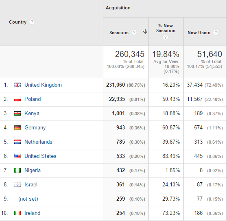Sort by % New Sessions column header
Screen dimensions: 227x221
point(166,28)
